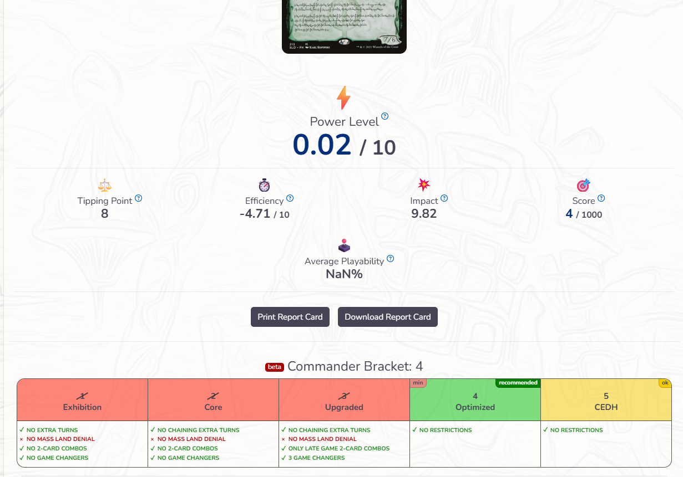Click NO GAME CHANGERS under Core
Image resolution: width=683 pixels, height=477 pixels.
point(188,458)
